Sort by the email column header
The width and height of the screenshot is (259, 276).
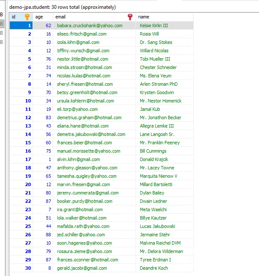tap(95, 17)
